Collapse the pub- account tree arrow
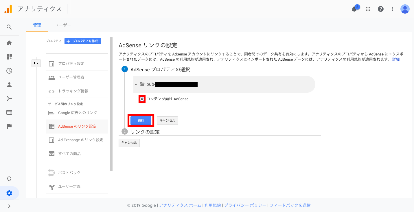This screenshot has height=212, width=414. click(x=136, y=85)
